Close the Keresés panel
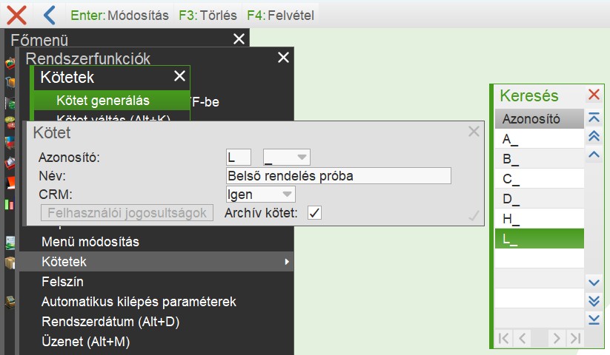Image resolution: width=610 pixels, height=355 pixels. tap(594, 95)
